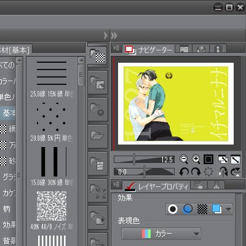Click the material list scrollbar up arrow
This screenshot has height=246, width=246.
point(81,60)
